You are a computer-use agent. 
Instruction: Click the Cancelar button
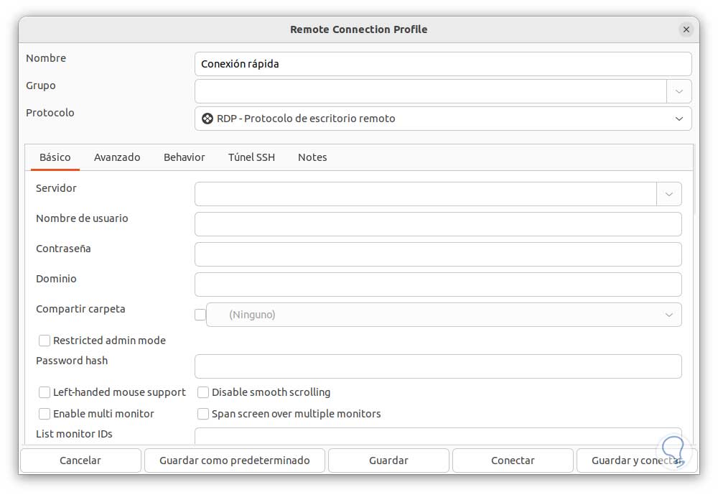pos(80,461)
